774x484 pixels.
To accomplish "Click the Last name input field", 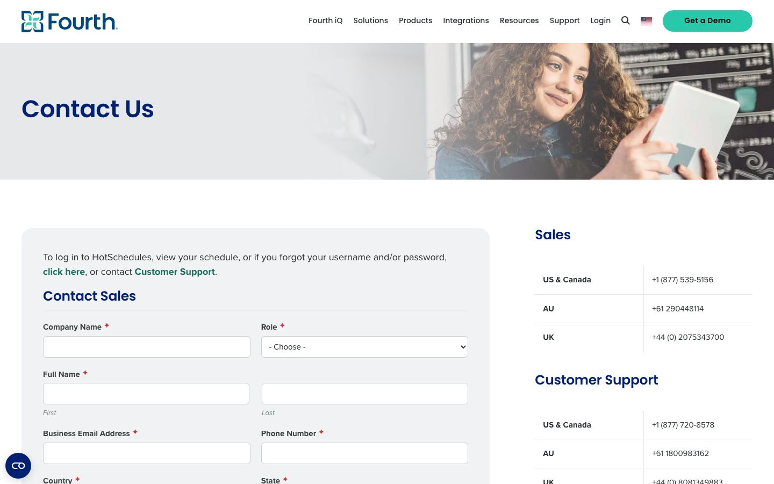I will pos(365,394).
